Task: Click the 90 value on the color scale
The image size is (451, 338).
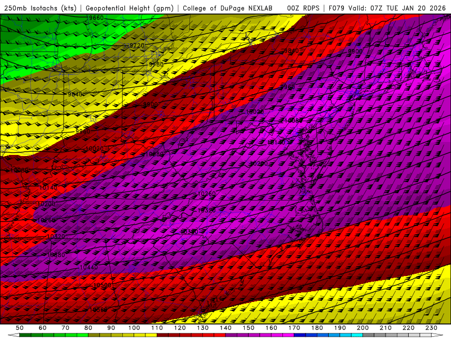Action: [x=111, y=328]
